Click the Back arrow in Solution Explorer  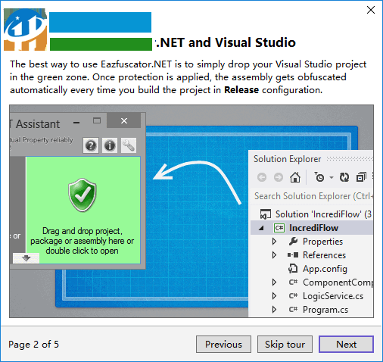[262, 177]
